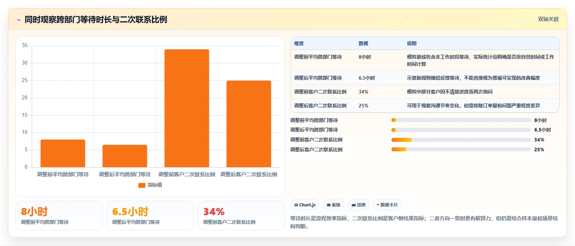Image resolution: width=575 pixels, height=246 pixels.
Task: Click the 进度 tag chip
Action: [x=359, y=205]
